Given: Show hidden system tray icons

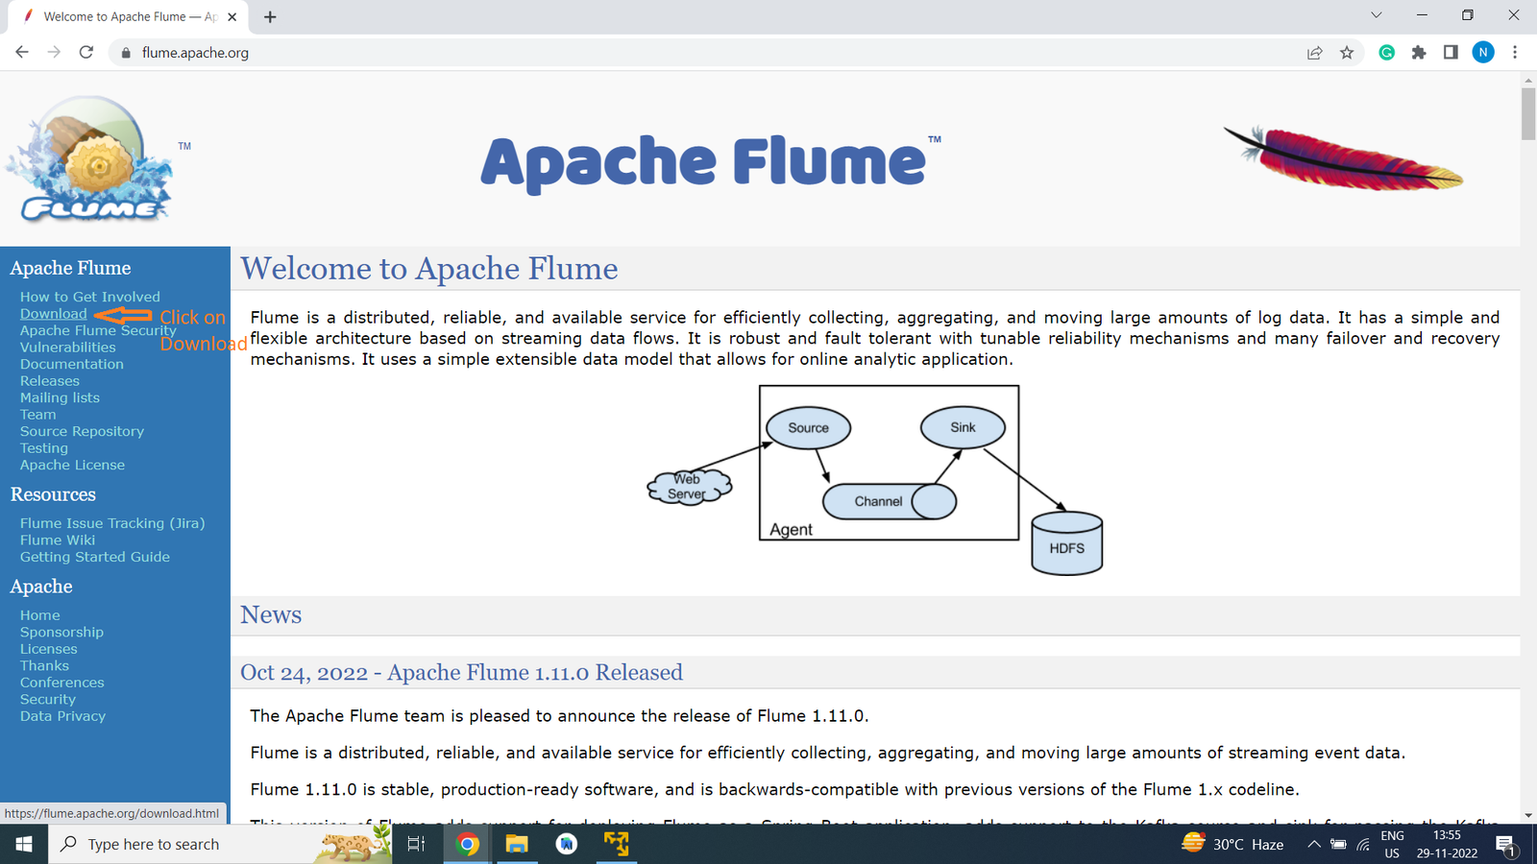Looking at the screenshot, I should (1313, 844).
